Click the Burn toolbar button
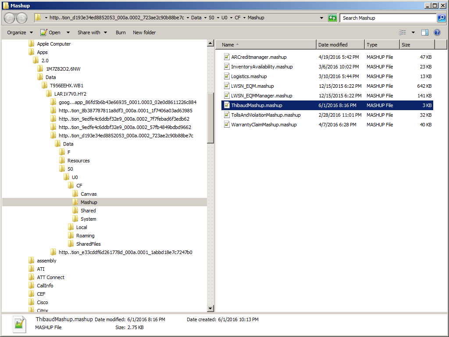Screen dimensions: 449x337 (121, 32)
